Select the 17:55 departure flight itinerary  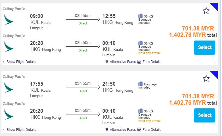tap(205, 115)
